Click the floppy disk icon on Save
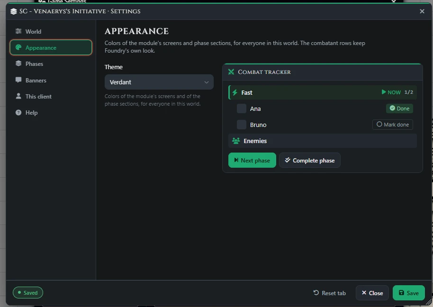Viewport: 433px width, 307px height. (x=402, y=293)
